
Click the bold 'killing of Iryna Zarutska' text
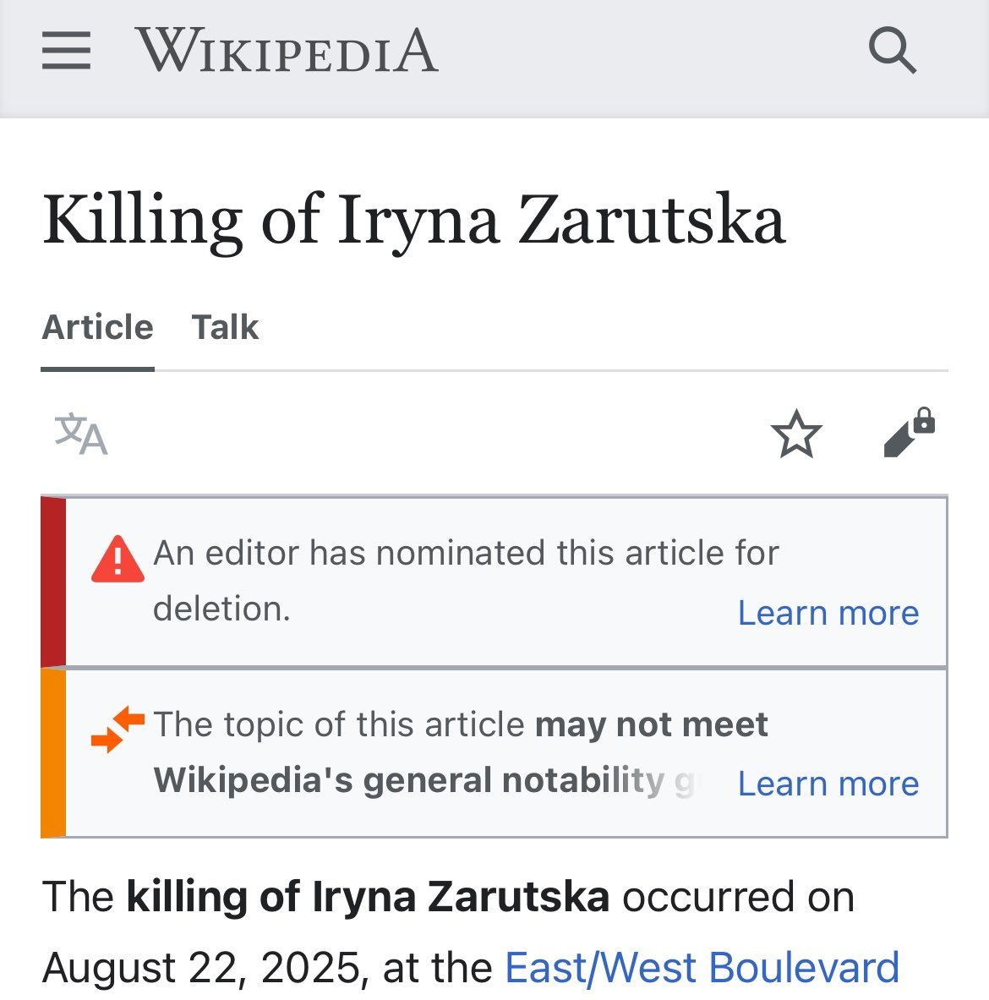point(368,897)
